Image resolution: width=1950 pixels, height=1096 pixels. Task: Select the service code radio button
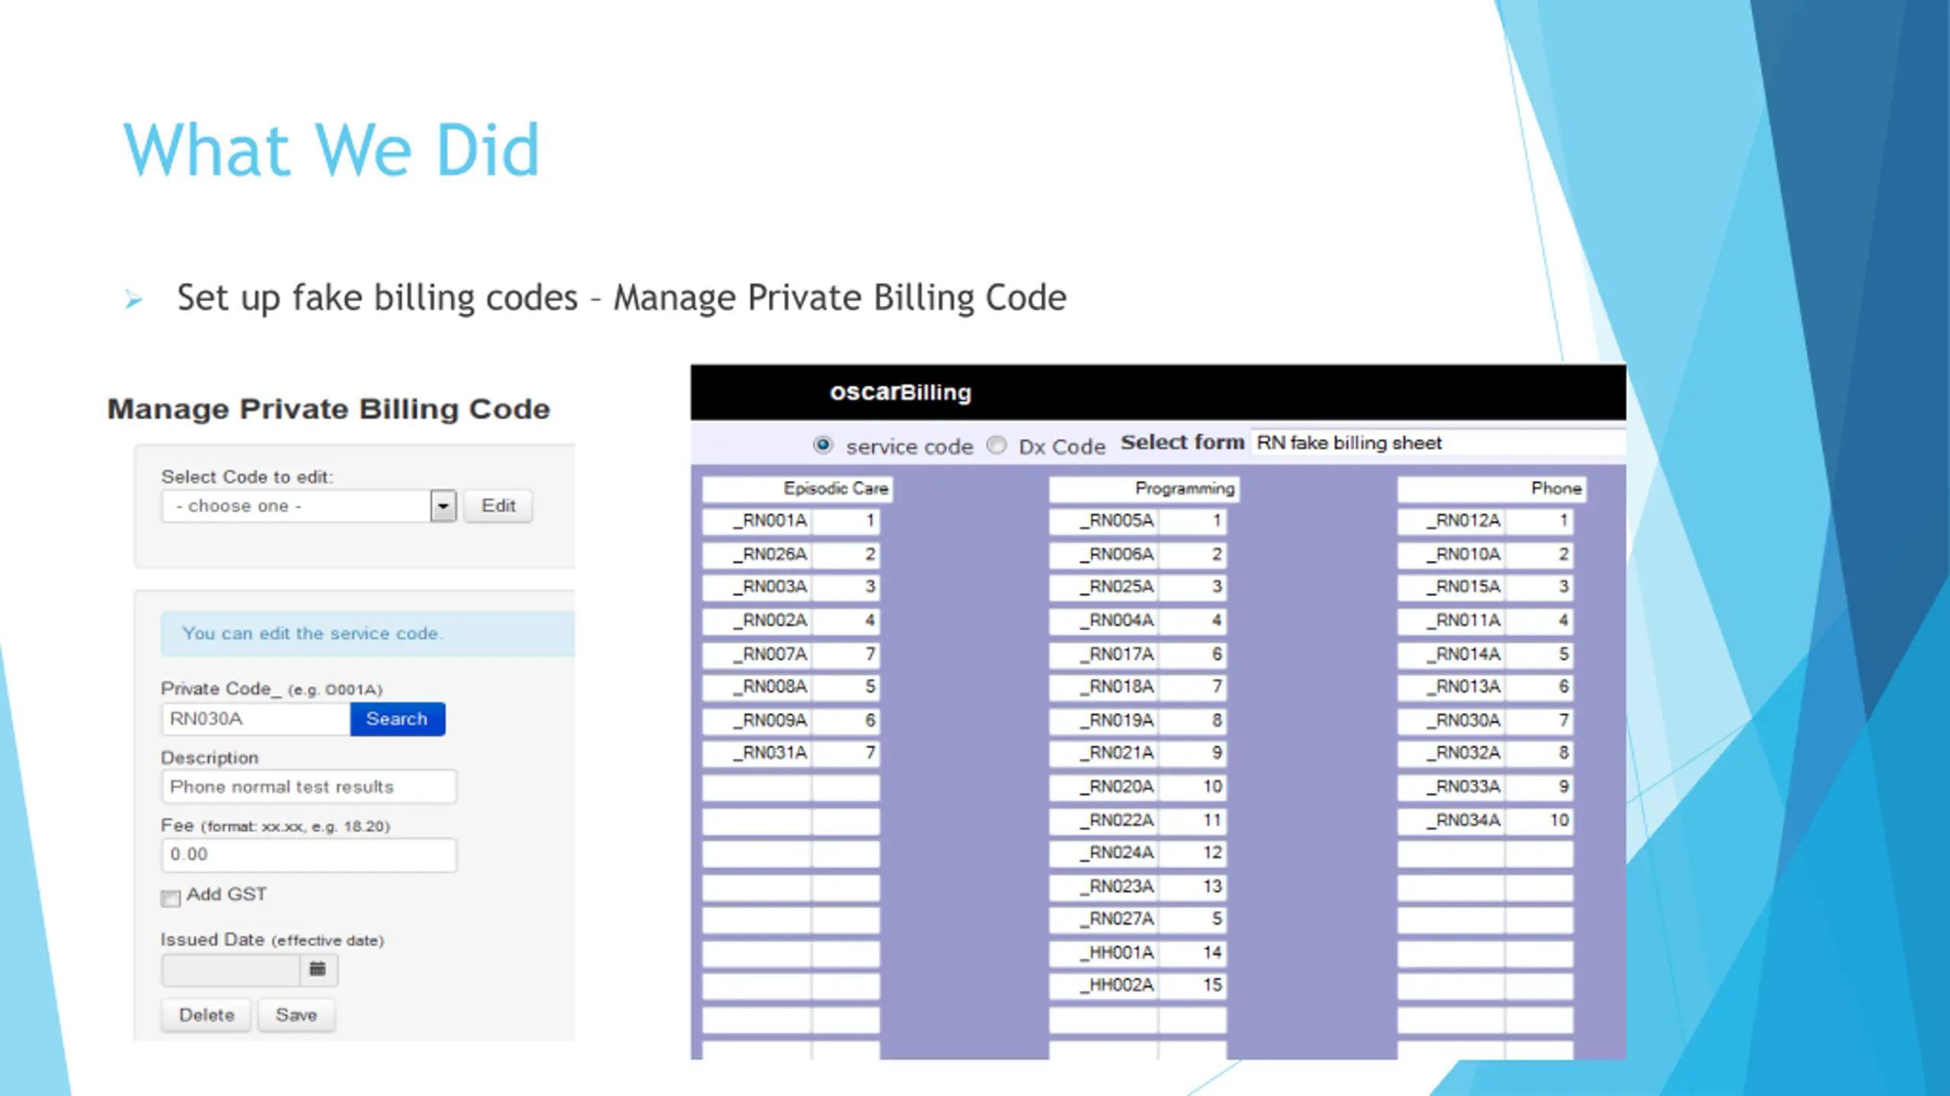[x=823, y=445]
